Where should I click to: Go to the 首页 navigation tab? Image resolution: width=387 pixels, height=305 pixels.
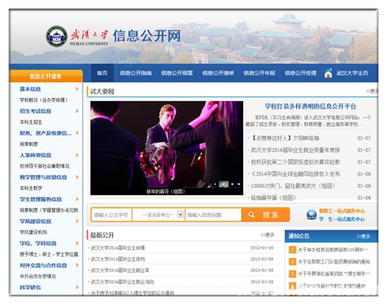coord(102,74)
